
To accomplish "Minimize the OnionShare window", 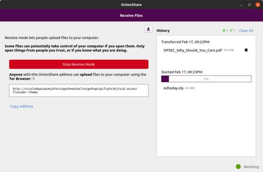I will pos(241,5).
